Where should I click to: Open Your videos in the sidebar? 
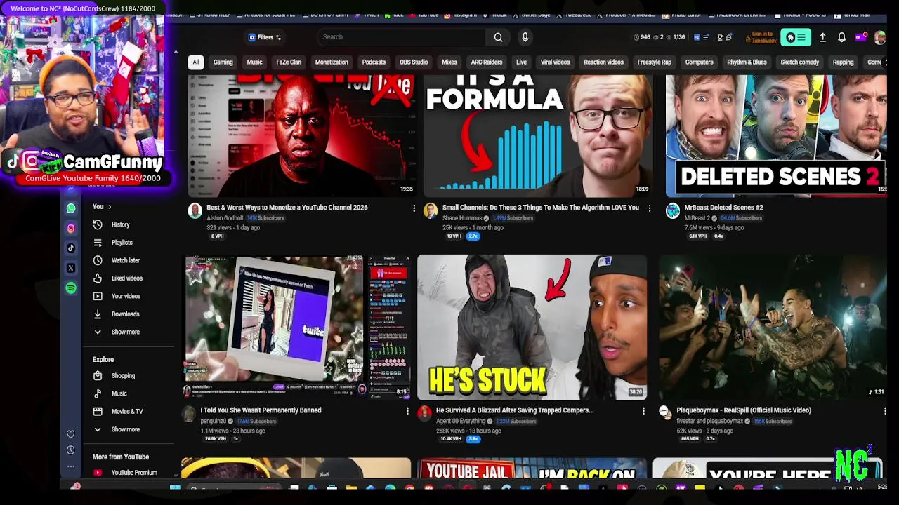pyautogui.click(x=126, y=296)
